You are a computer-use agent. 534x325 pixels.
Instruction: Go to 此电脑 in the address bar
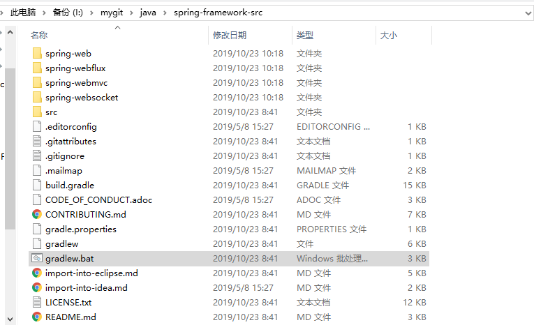pos(23,13)
